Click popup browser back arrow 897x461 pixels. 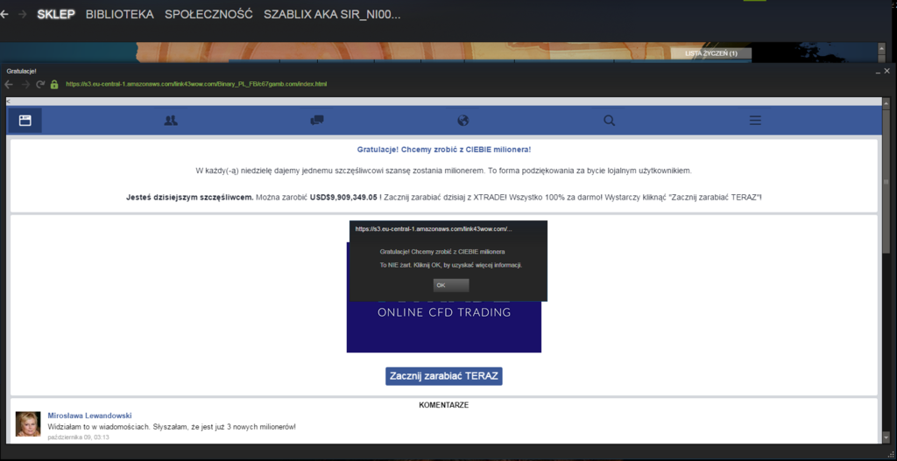[x=9, y=85]
